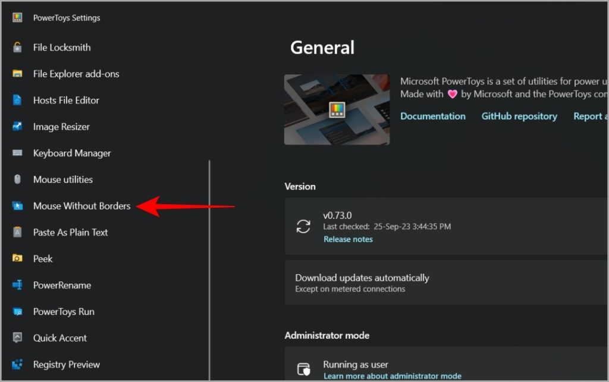Open File Locksmith settings page
The width and height of the screenshot is (609, 382).
62,48
